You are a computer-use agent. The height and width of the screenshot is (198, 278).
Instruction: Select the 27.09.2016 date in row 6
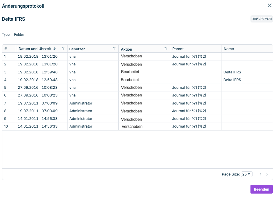[x=28, y=95]
